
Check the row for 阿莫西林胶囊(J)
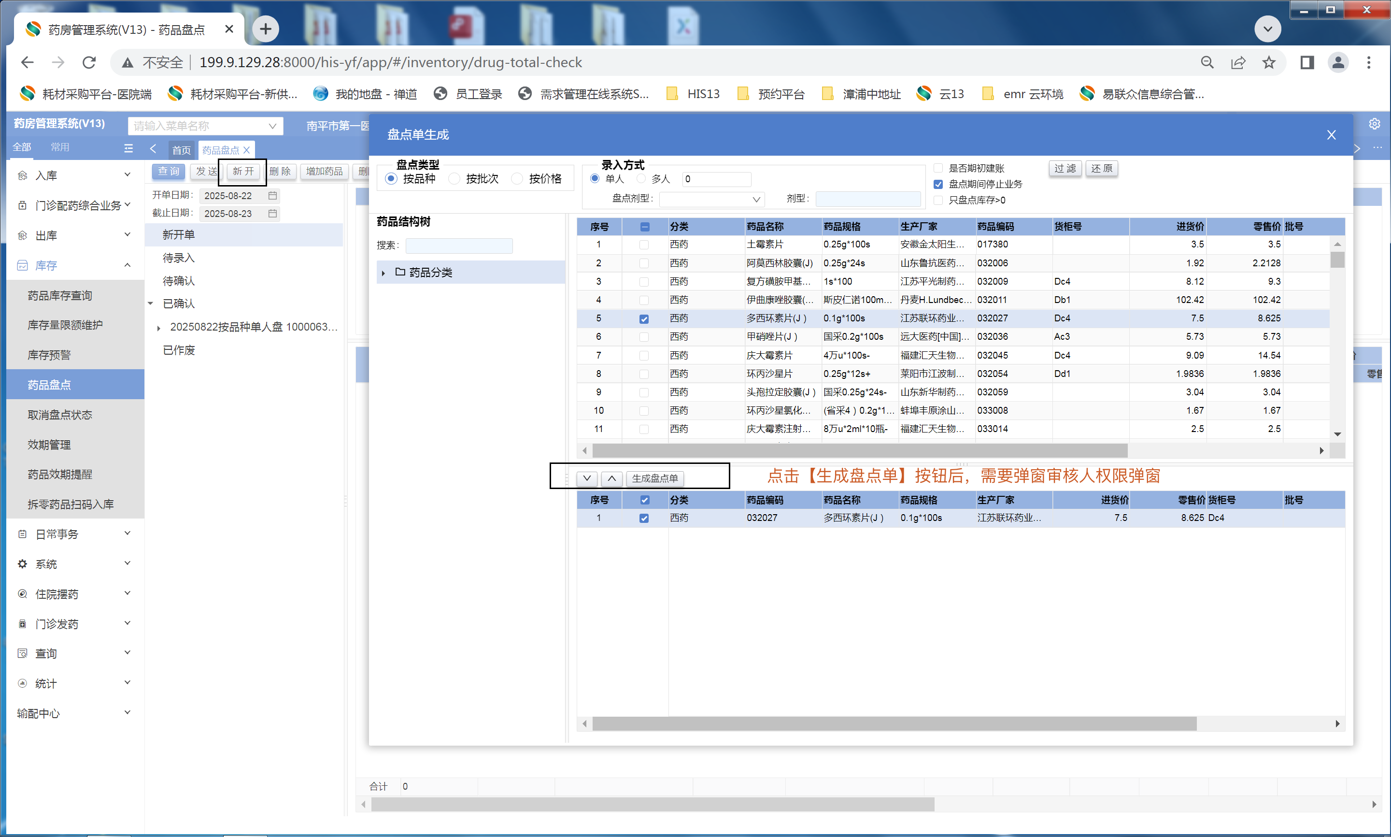(x=644, y=263)
